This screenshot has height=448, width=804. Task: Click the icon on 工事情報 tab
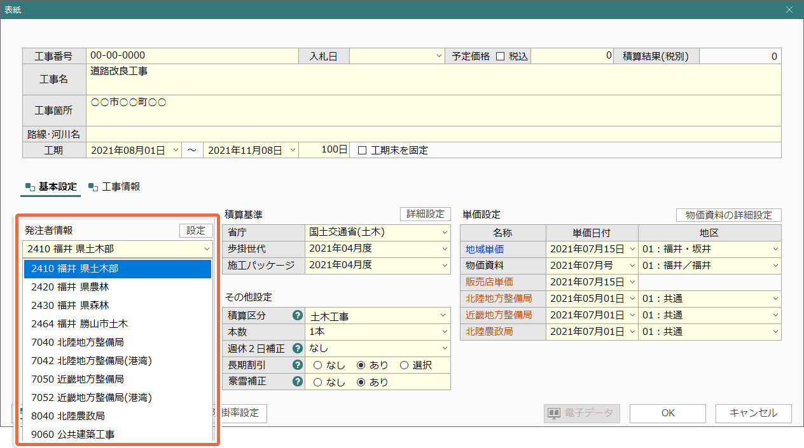pos(94,187)
